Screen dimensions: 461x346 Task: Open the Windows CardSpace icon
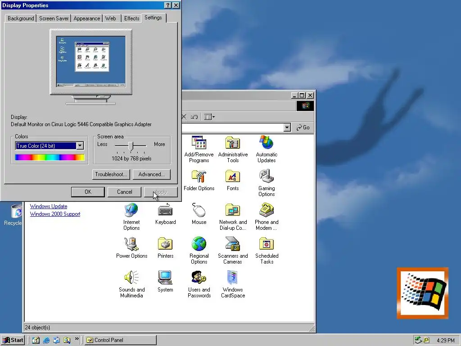(233, 285)
